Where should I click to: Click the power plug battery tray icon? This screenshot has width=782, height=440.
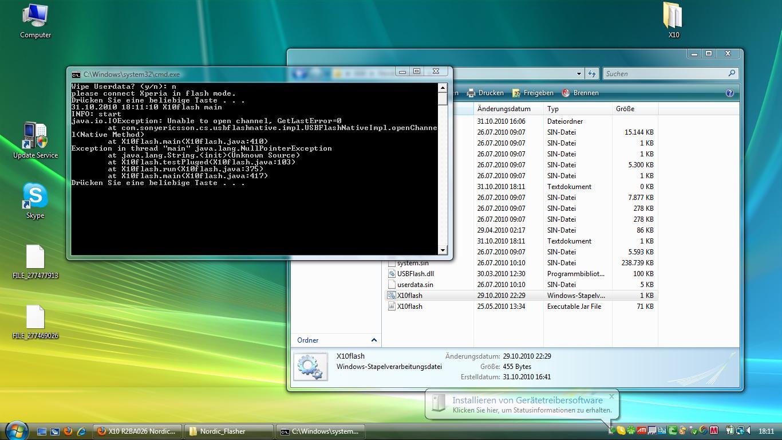tap(730, 430)
